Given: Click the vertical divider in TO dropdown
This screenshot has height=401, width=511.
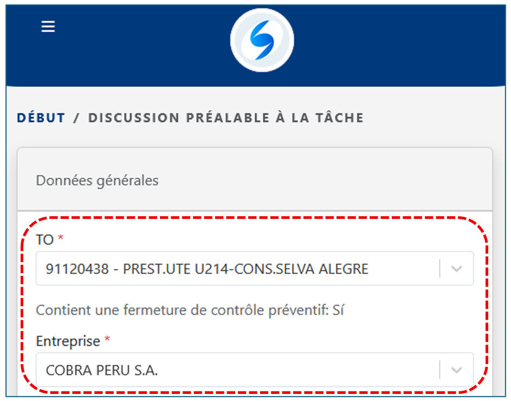Looking at the screenshot, I should click(439, 269).
